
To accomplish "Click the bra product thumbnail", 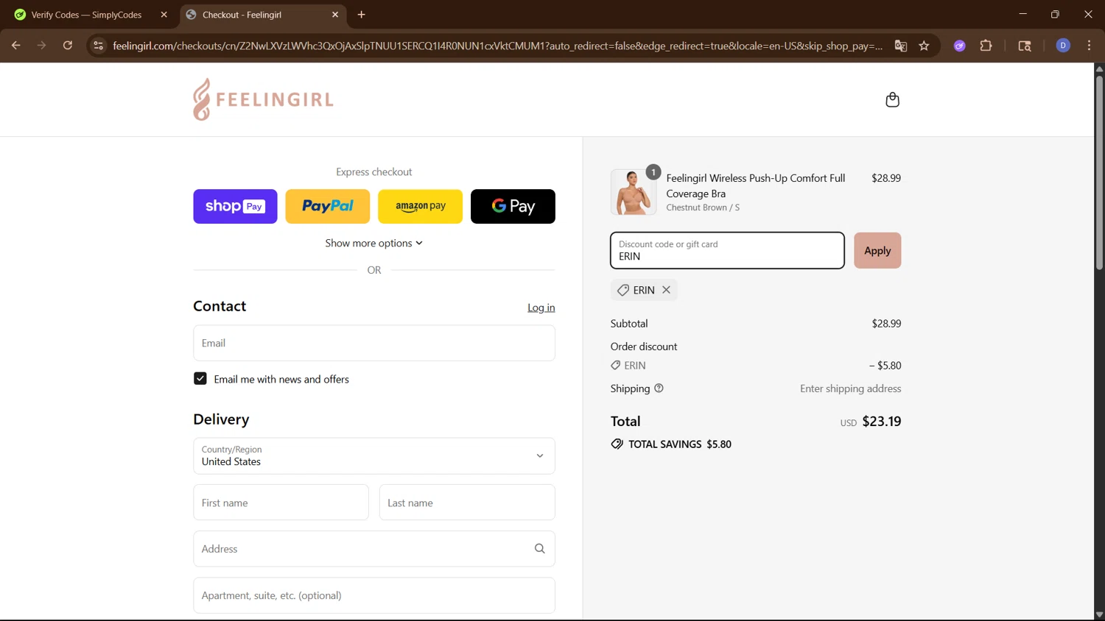I will coord(633,192).
